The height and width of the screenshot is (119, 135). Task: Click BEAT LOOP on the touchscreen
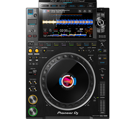pos(80,11)
